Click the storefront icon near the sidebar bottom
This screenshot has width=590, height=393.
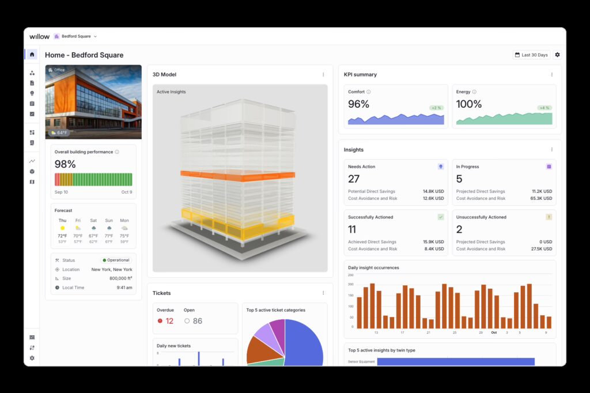(32, 337)
